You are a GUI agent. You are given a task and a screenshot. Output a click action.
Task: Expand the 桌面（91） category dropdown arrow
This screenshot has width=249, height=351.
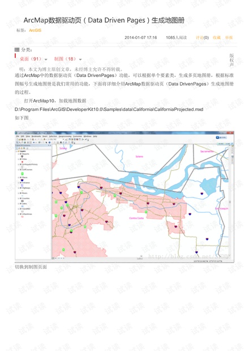pos(46,59)
